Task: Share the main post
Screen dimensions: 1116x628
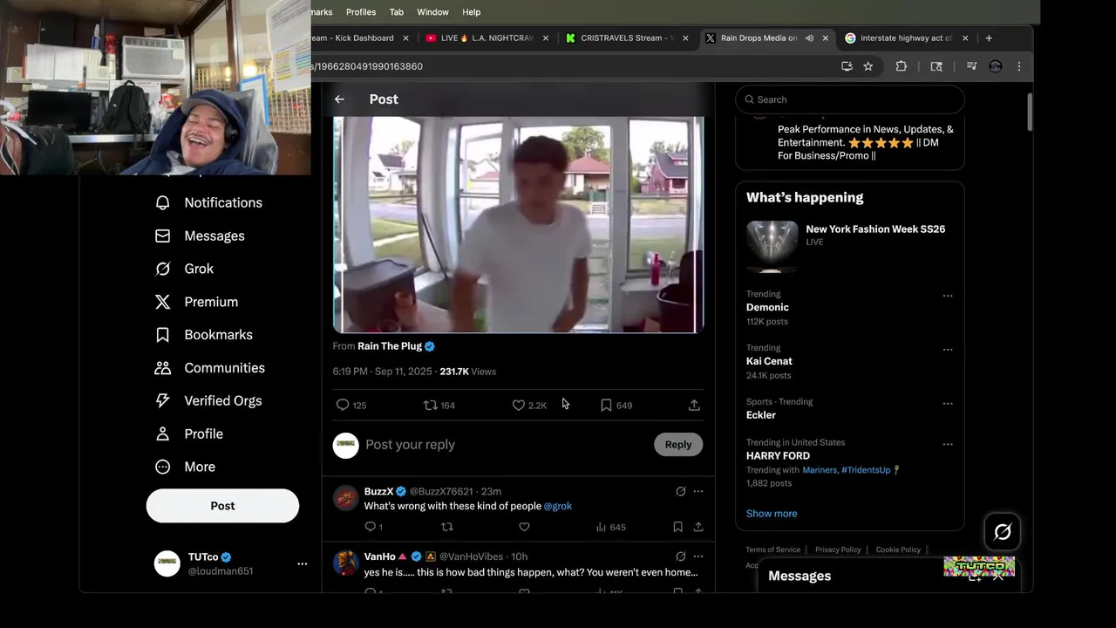Action: [694, 405]
